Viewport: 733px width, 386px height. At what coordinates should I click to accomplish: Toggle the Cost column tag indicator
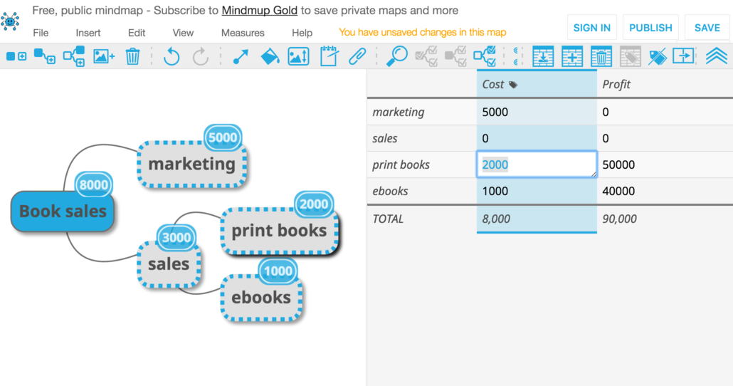click(513, 85)
